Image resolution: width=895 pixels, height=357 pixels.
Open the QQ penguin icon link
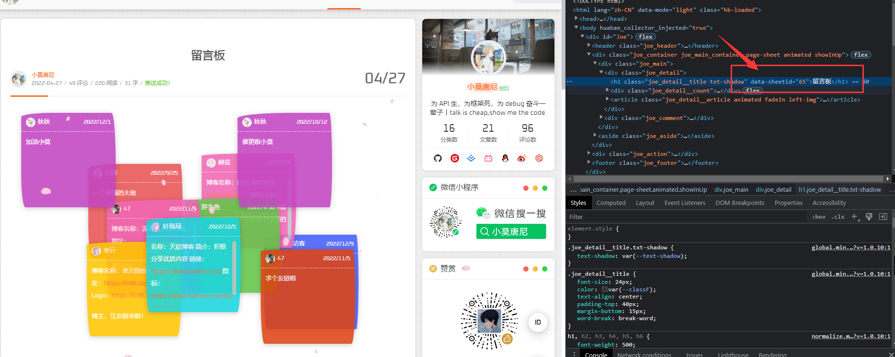tap(505, 158)
